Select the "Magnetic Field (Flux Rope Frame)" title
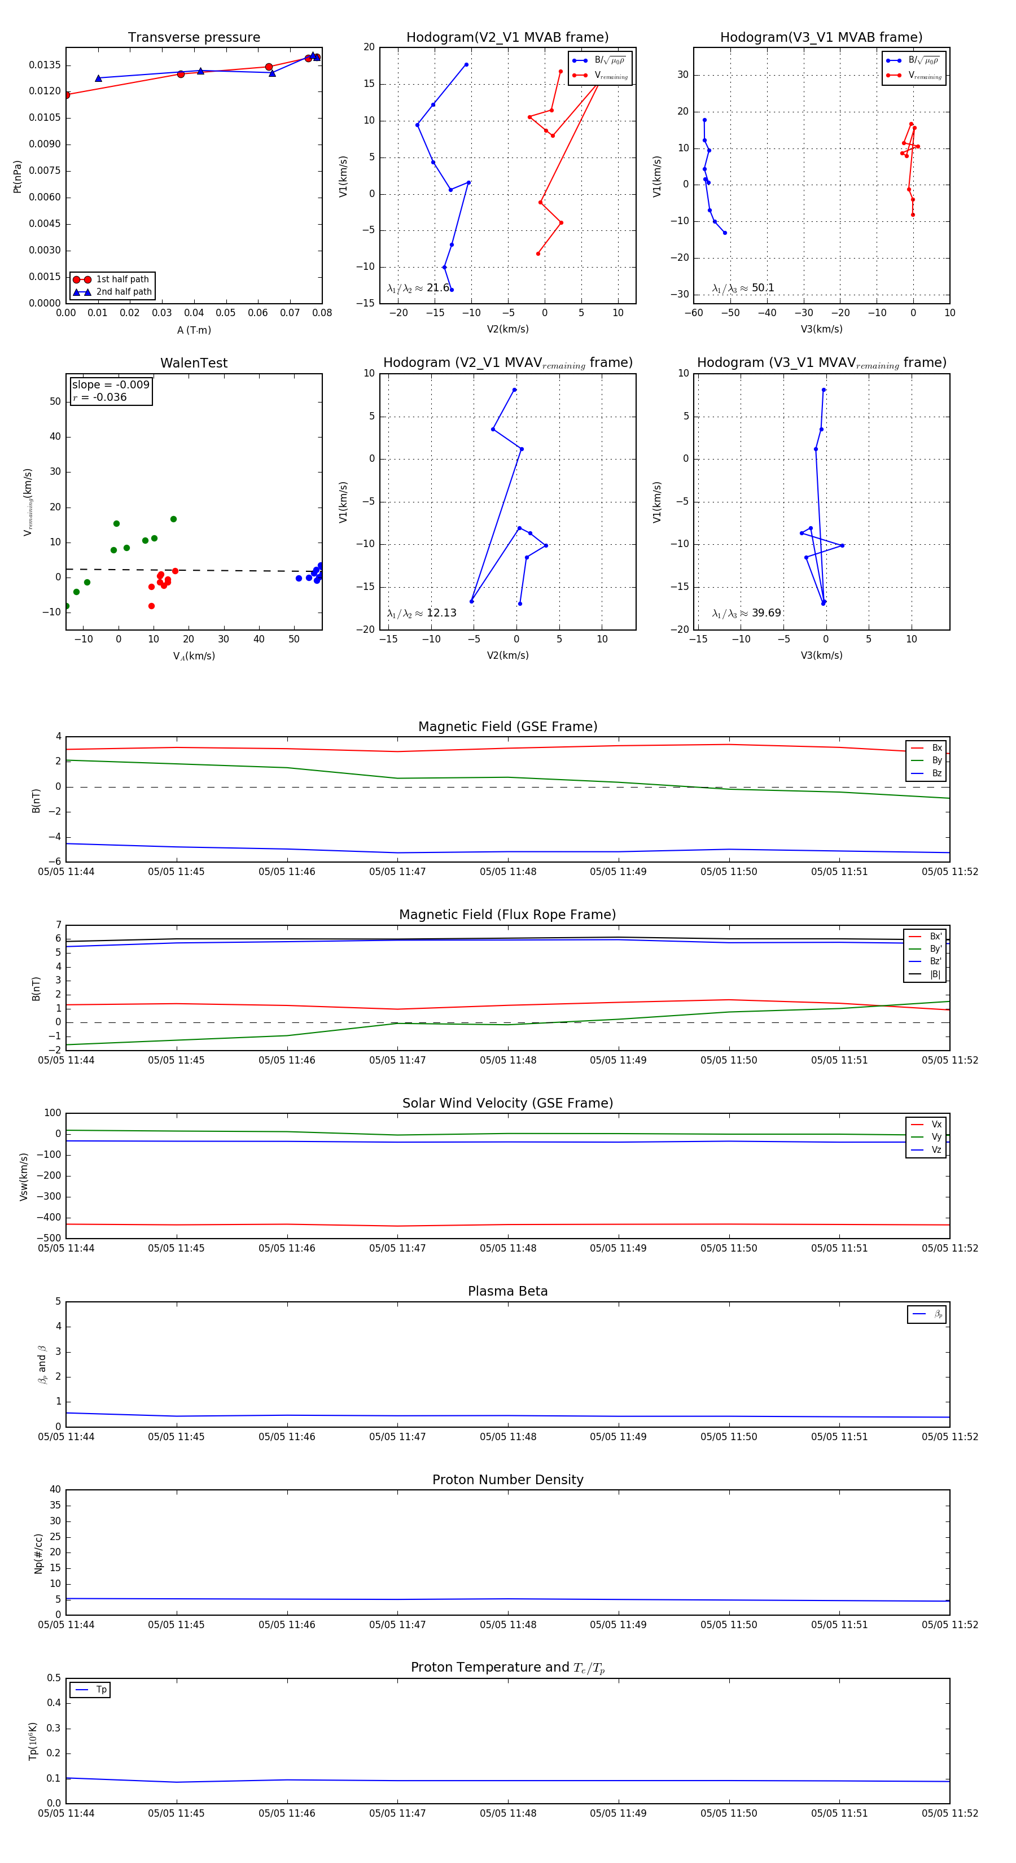Viewport: 1016px width, 1863px height. (x=507, y=914)
